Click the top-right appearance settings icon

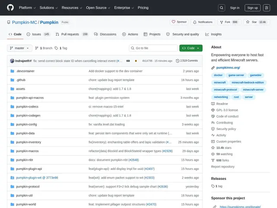tap(267, 8)
